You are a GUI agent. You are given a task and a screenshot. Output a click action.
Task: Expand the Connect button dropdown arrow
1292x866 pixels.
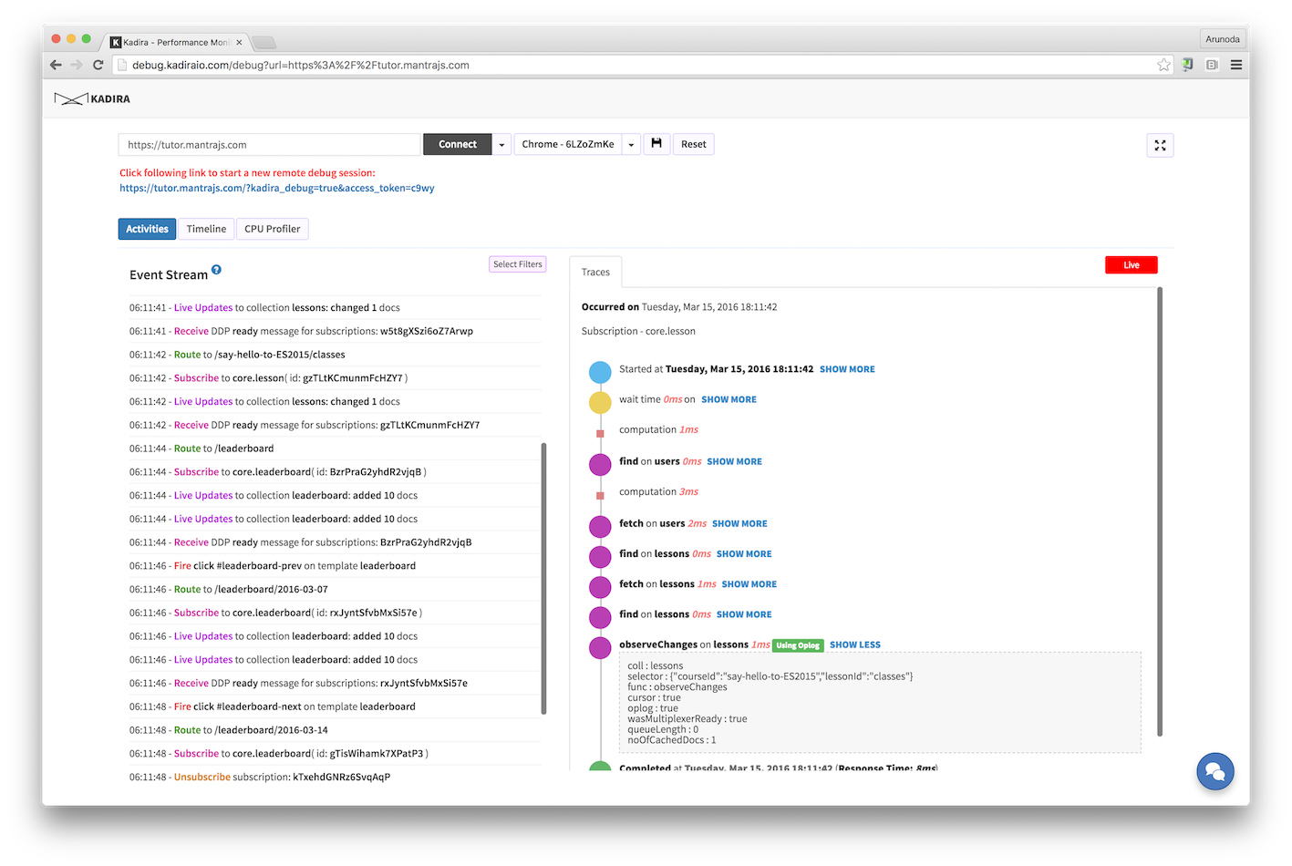tap(501, 144)
